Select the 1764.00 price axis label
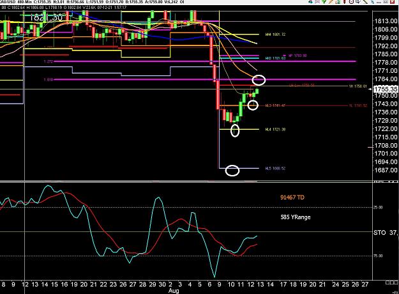The image size is (399, 294). pos(386,79)
